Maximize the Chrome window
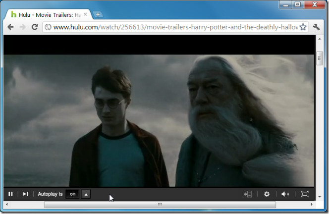Screen dimensions: 329x214 pyautogui.click(x=297, y=4)
